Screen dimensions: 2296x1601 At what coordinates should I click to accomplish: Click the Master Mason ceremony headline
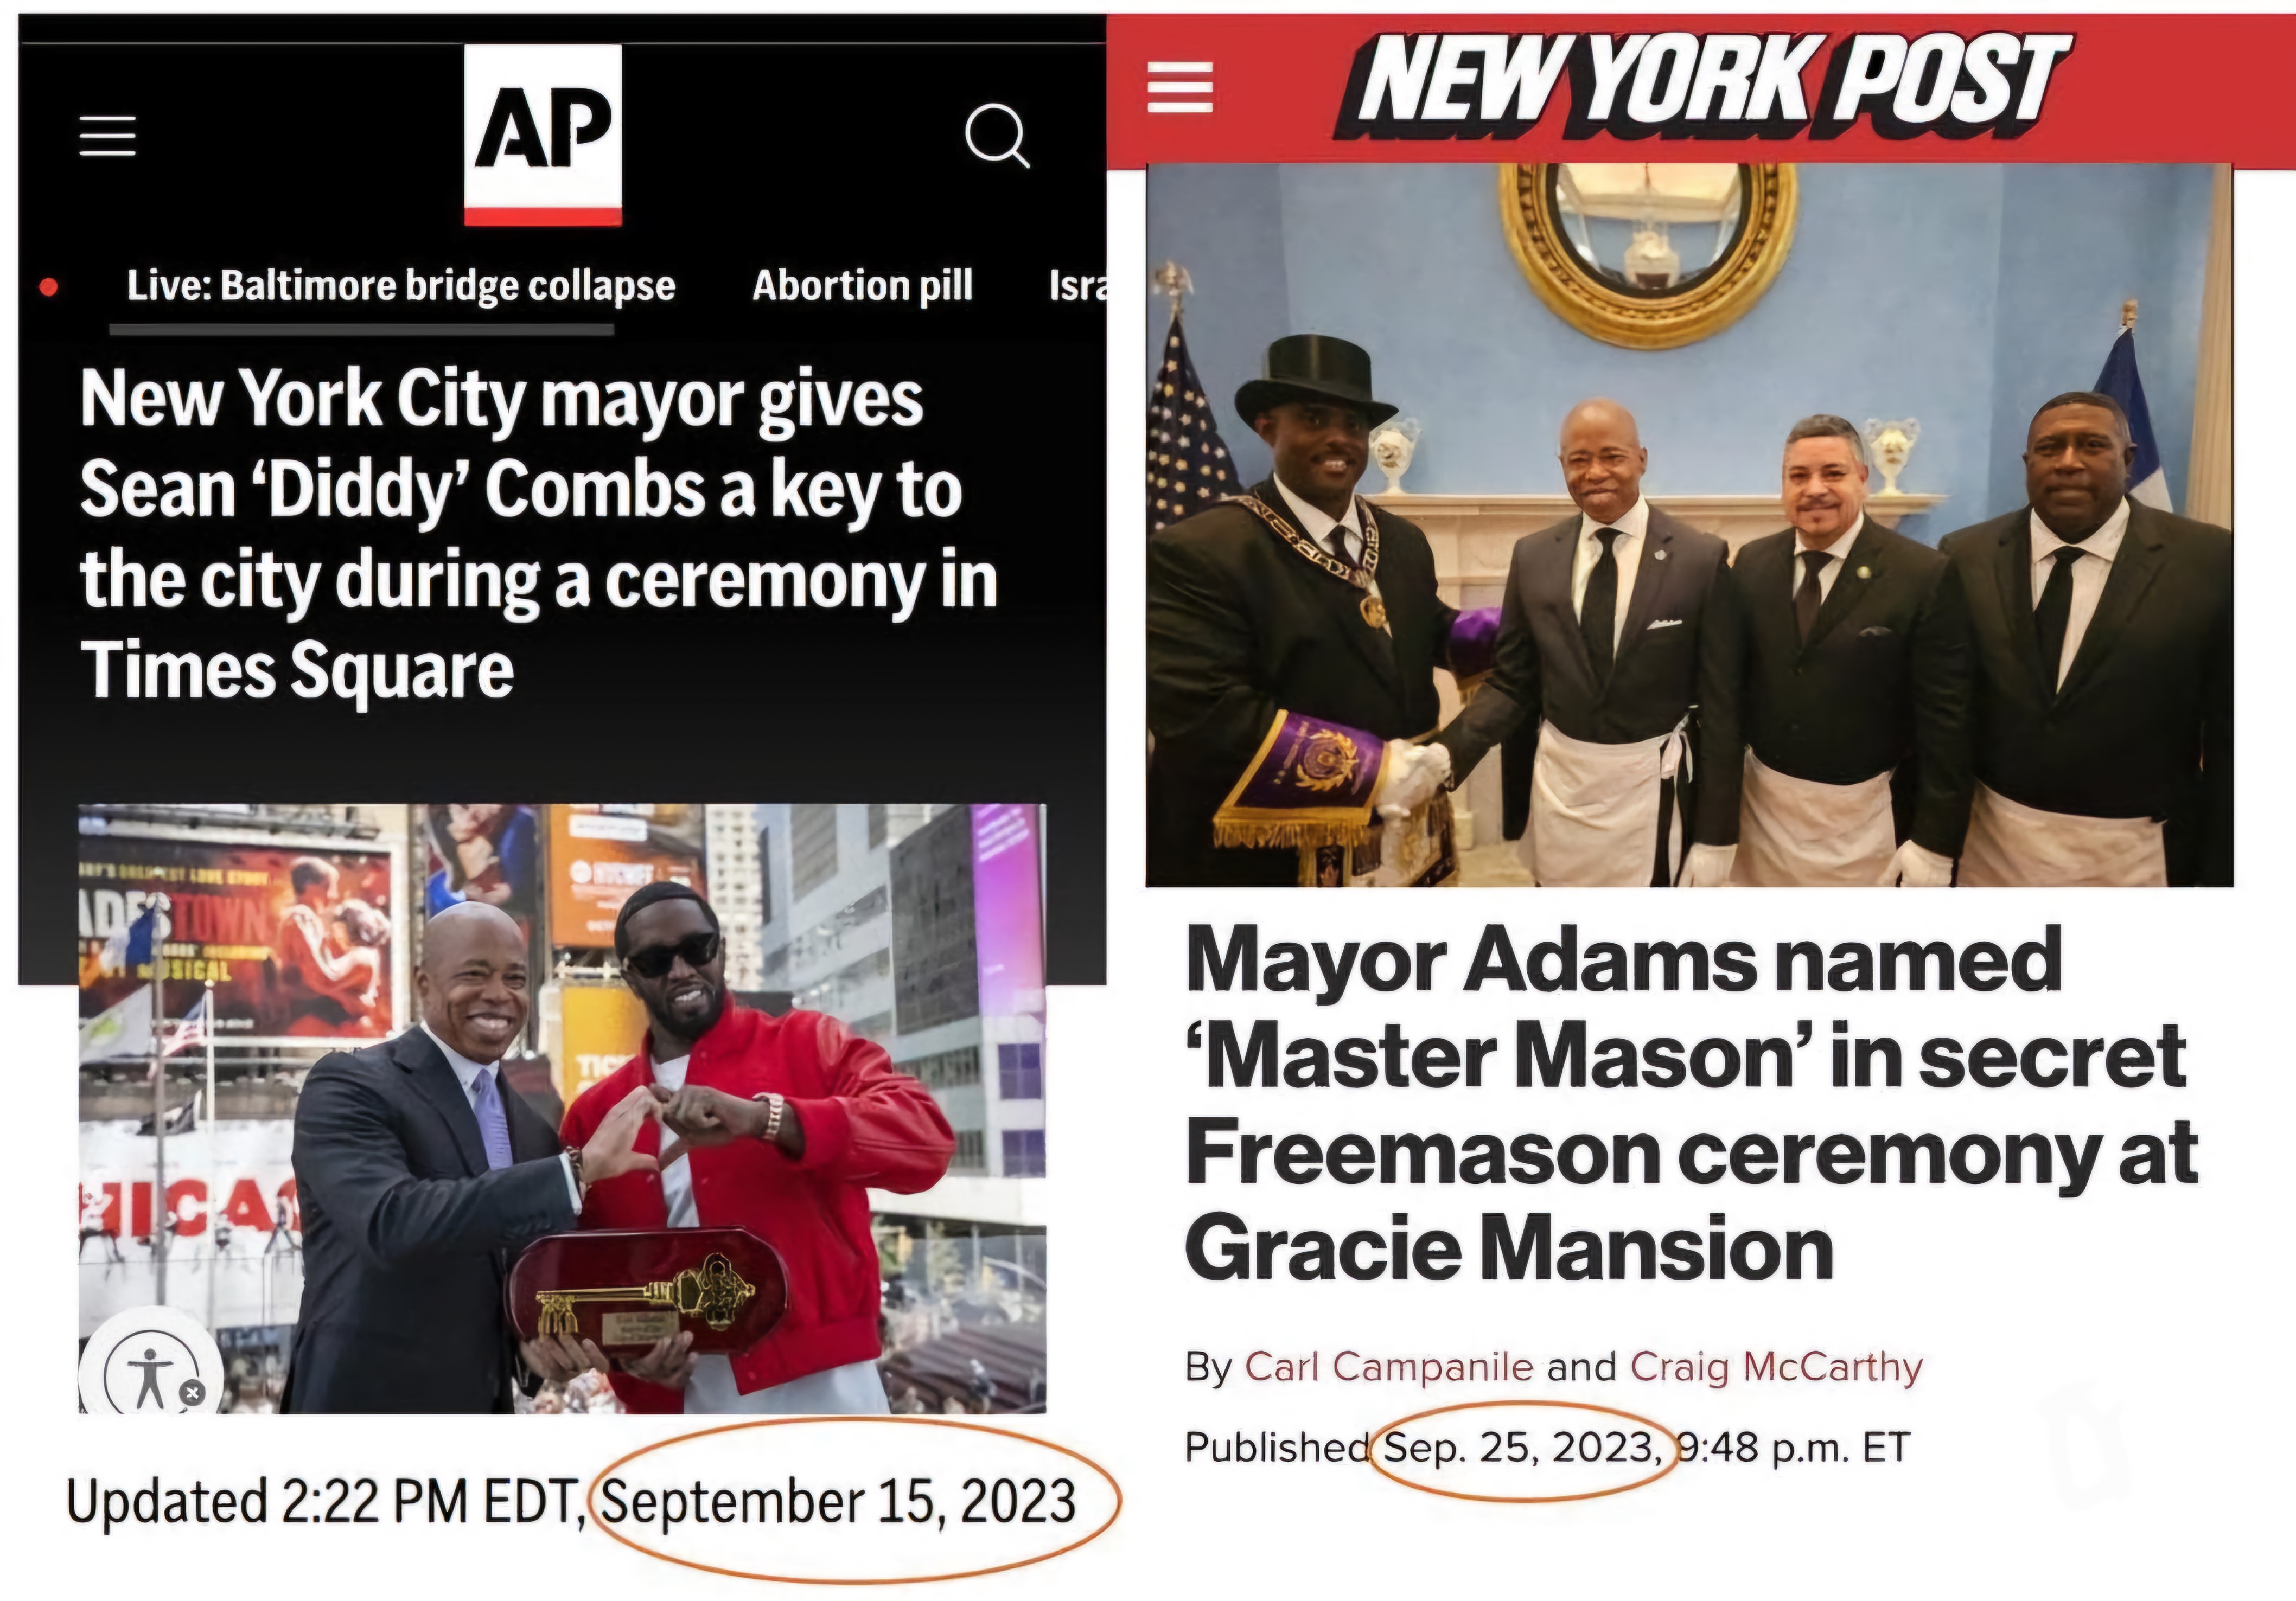click(x=1690, y=1103)
